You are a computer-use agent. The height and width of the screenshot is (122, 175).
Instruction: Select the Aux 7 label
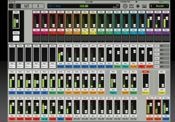(85, 33)
